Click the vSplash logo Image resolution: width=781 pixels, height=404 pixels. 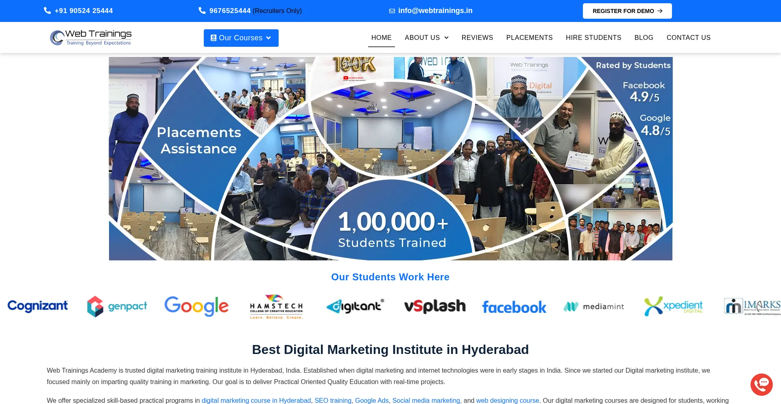[435, 306]
